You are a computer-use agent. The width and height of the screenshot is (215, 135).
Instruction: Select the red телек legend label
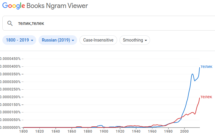[206, 97]
